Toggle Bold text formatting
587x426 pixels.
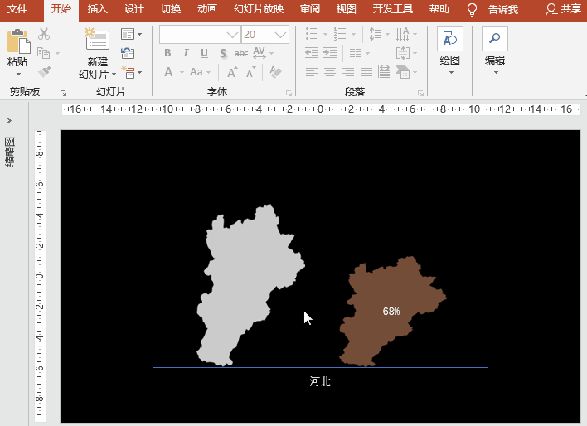[167, 53]
